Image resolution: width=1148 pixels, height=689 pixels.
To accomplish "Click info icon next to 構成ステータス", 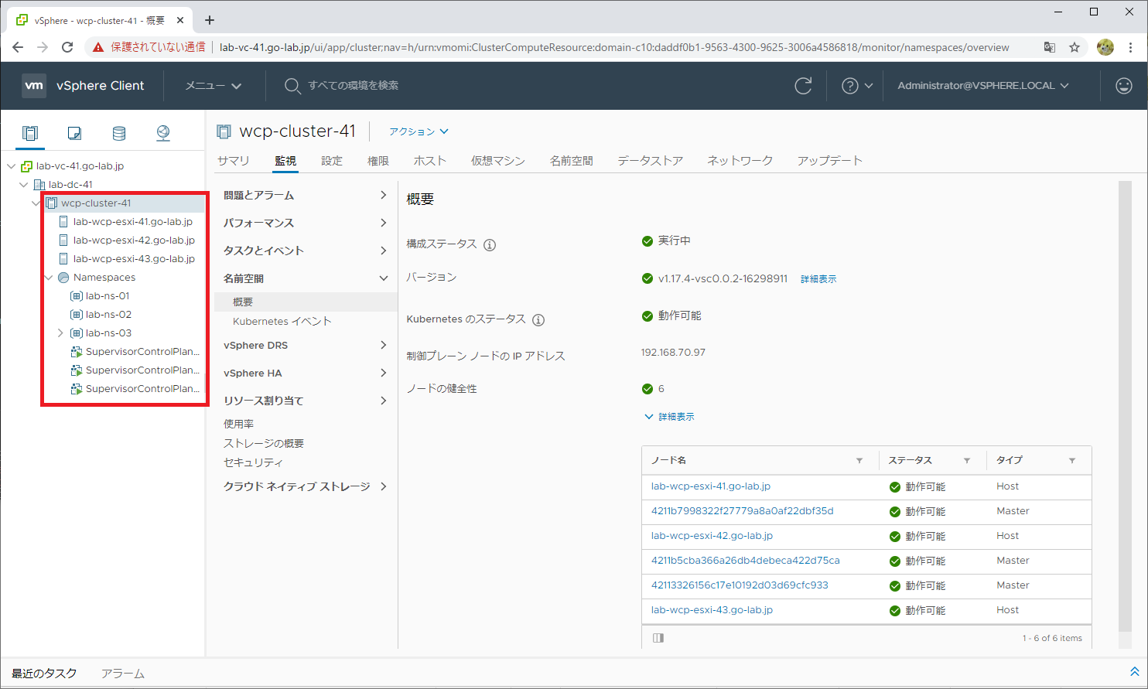I will click(x=490, y=245).
